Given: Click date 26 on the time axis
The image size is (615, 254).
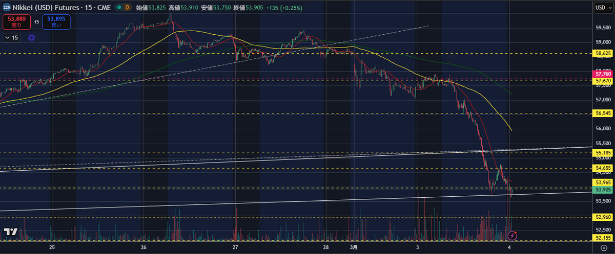Looking at the screenshot, I should tap(143, 247).
